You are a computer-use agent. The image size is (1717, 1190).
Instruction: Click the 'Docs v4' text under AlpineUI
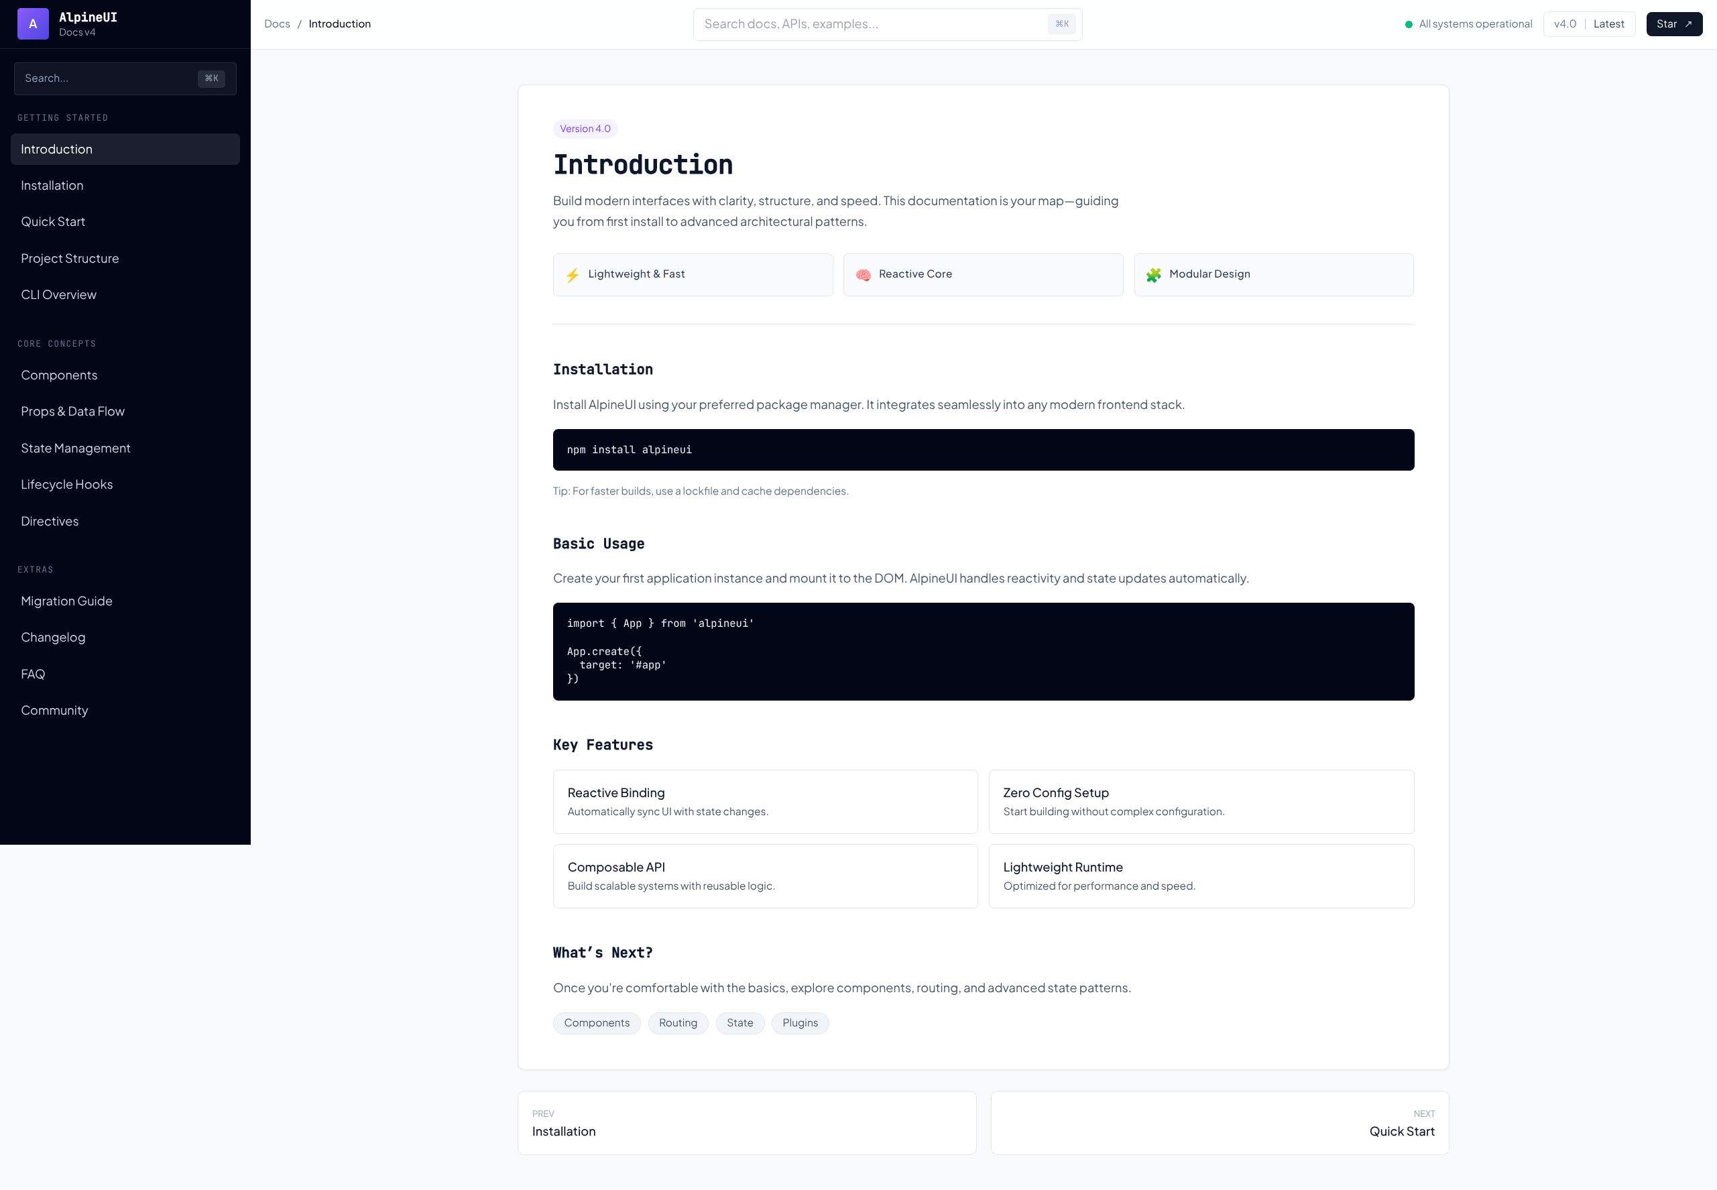77,32
